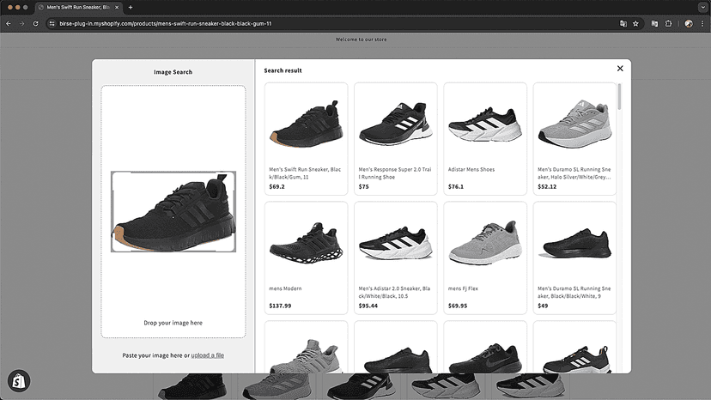Open Adistar Mens Shoes $76.1 result
Viewport: 711px width, 400px height.
pyautogui.click(x=485, y=139)
